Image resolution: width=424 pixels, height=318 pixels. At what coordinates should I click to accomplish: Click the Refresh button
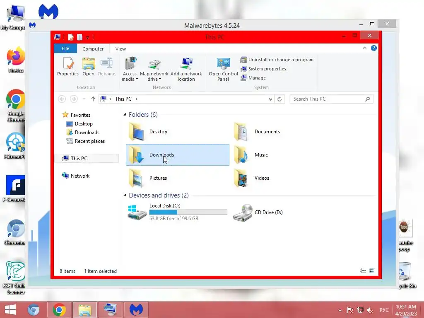pyautogui.click(x=279, y=99)
